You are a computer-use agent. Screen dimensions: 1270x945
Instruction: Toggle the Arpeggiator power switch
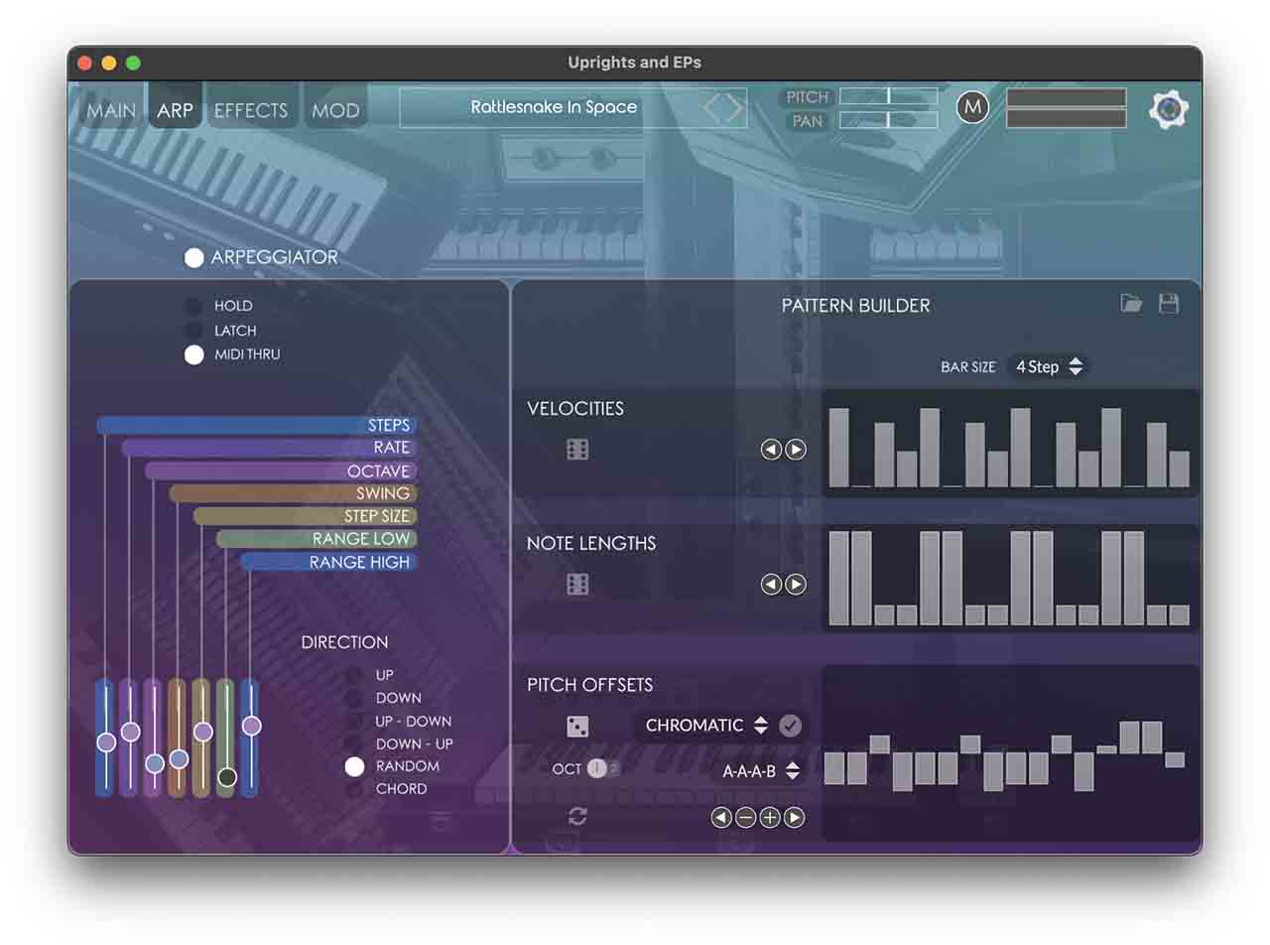194,258
